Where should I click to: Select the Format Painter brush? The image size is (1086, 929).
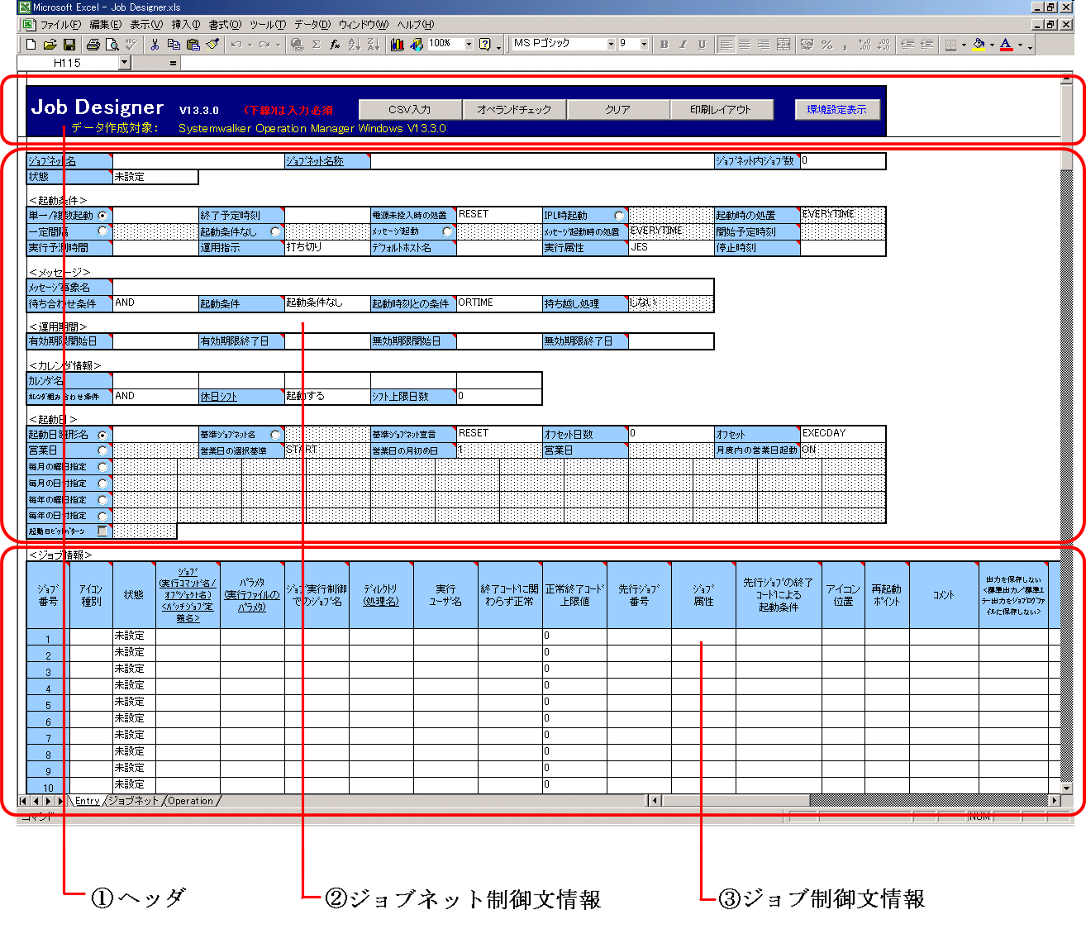(213, 45)
